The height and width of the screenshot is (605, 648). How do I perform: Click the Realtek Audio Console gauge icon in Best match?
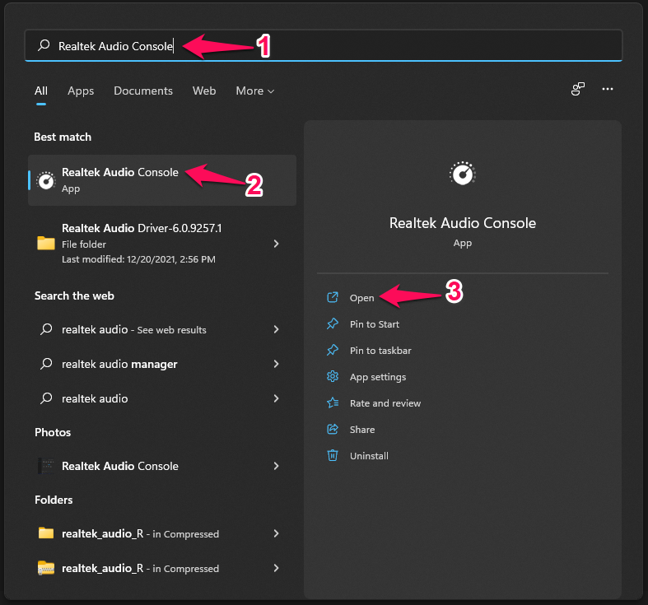tap(46, 180)
